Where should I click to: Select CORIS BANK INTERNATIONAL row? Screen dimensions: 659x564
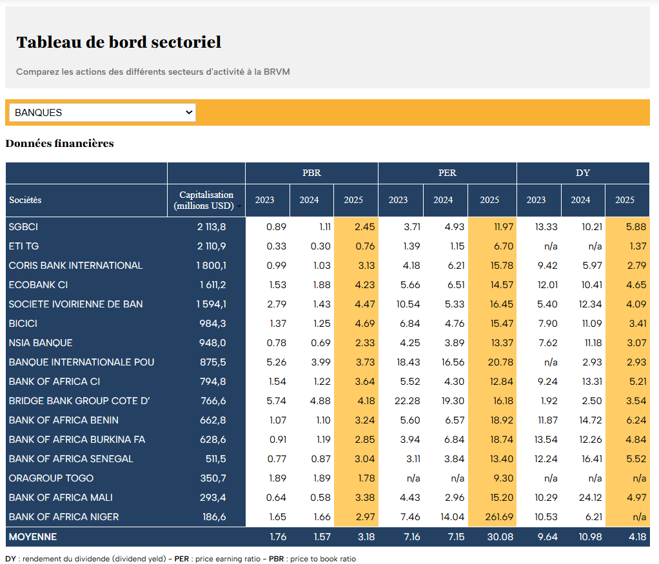(x=75, y=266)
